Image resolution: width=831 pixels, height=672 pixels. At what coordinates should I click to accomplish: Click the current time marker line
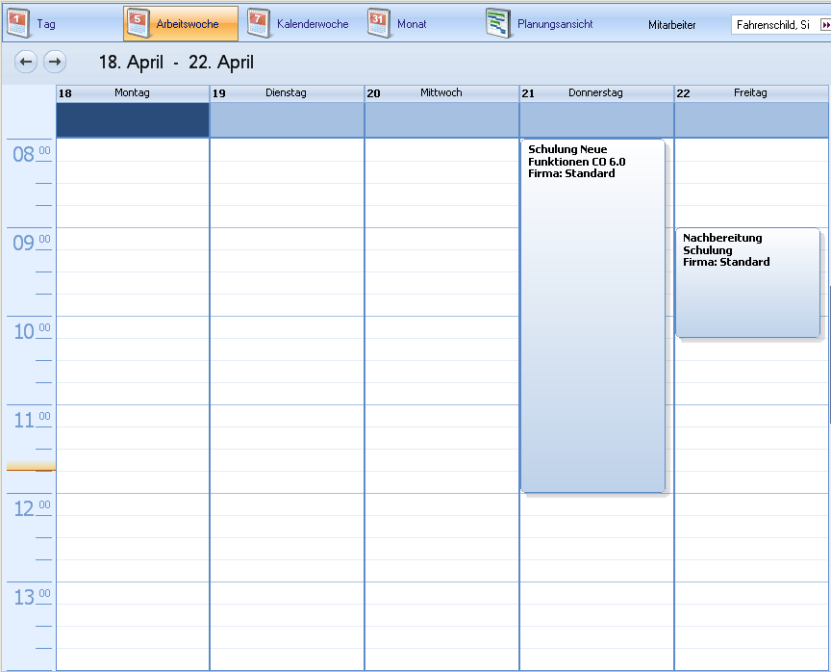tap(31, 467)
